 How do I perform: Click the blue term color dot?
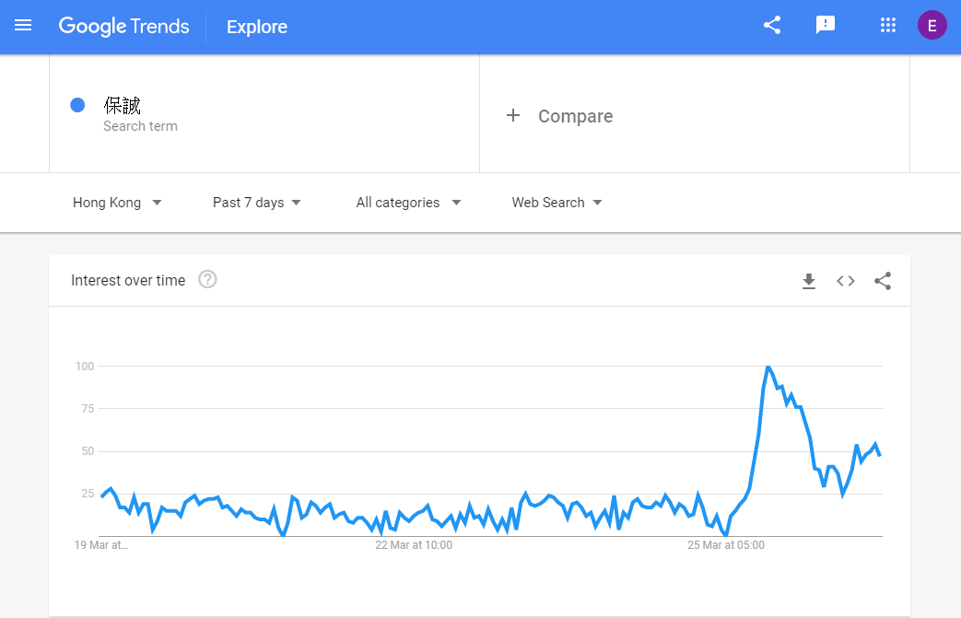77,105
